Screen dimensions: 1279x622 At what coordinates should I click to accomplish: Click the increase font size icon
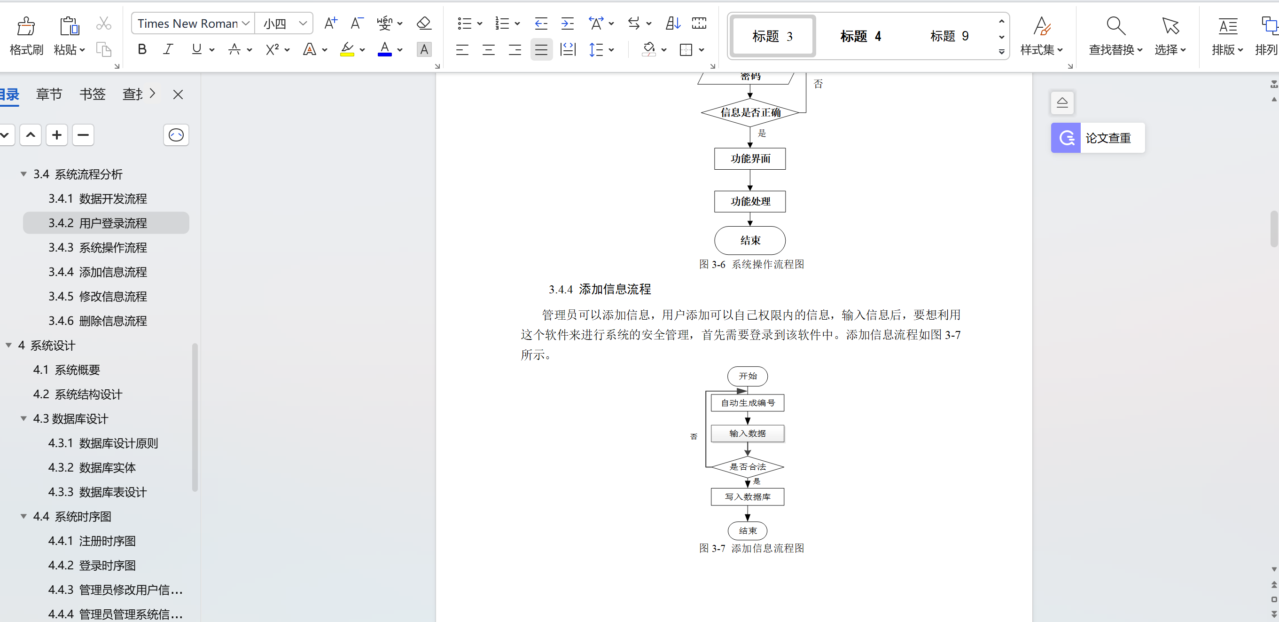pyautogui.click(x=330, y=23)
